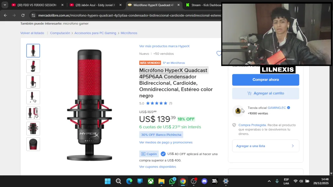Image resolution: width=333 pixels, height=187 pixels.
Task: Open ESP LAA language selector
Action: (286, 181)
